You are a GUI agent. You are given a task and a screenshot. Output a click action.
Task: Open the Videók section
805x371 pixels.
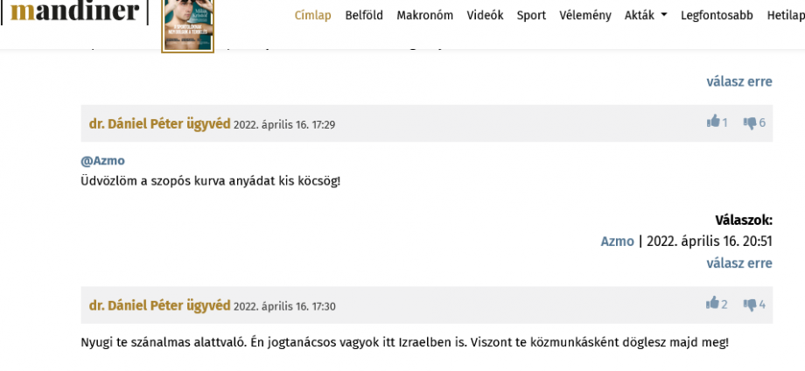pyautogui.click(x=485, y=16)
